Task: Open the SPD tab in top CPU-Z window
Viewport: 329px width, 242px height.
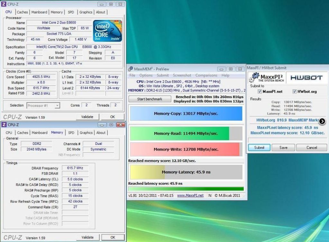Action: click(x=71, y=12)
